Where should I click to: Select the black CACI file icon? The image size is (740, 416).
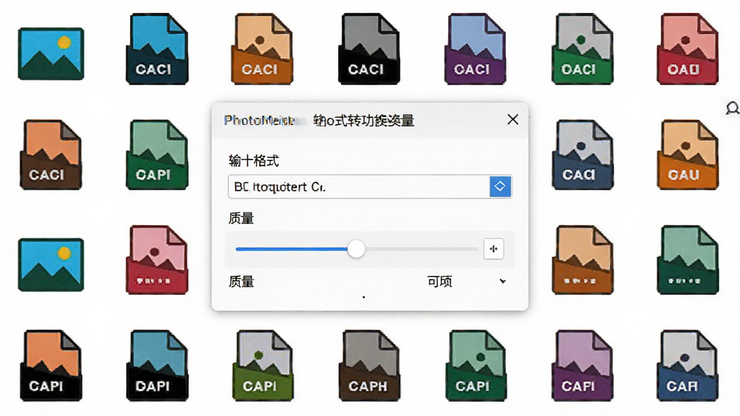tap(369, 49)
